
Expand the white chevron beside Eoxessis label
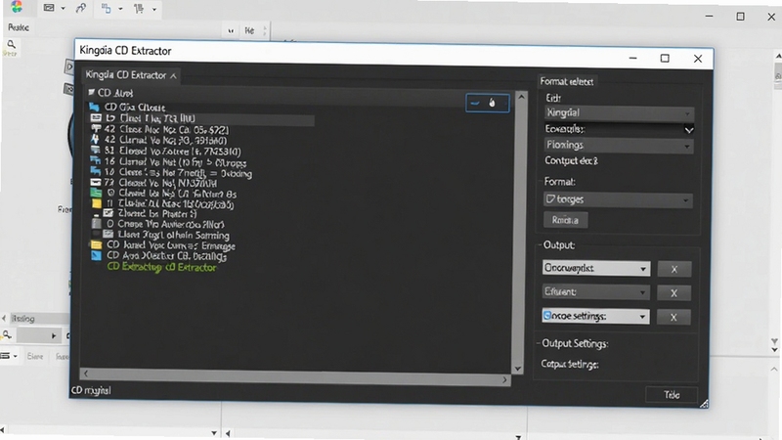pos(689,130)
